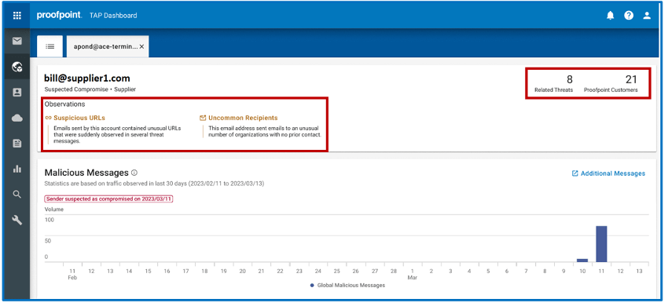Open the user account profile icon
Viewport: 668px width, 306px height.
tap(647, 16)
